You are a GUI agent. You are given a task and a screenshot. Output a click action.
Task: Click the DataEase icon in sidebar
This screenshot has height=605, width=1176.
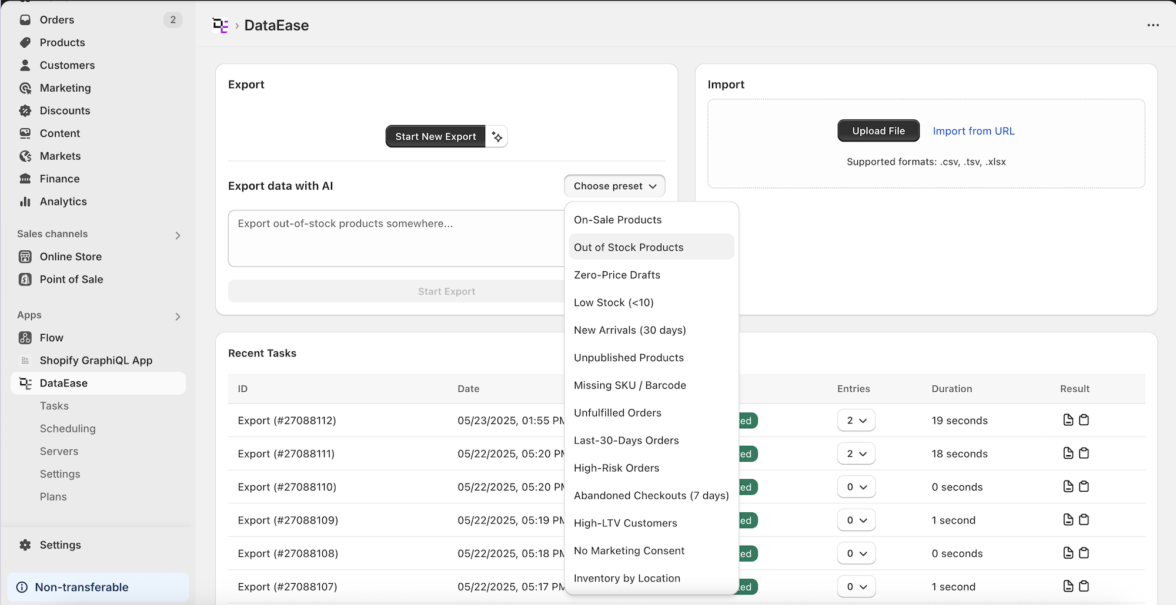(25, 383)
